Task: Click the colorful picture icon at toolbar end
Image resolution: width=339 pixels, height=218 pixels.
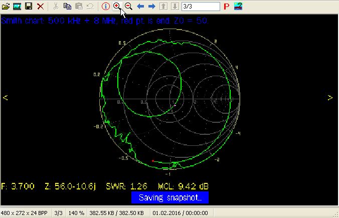Action: [x=238, y=7]
